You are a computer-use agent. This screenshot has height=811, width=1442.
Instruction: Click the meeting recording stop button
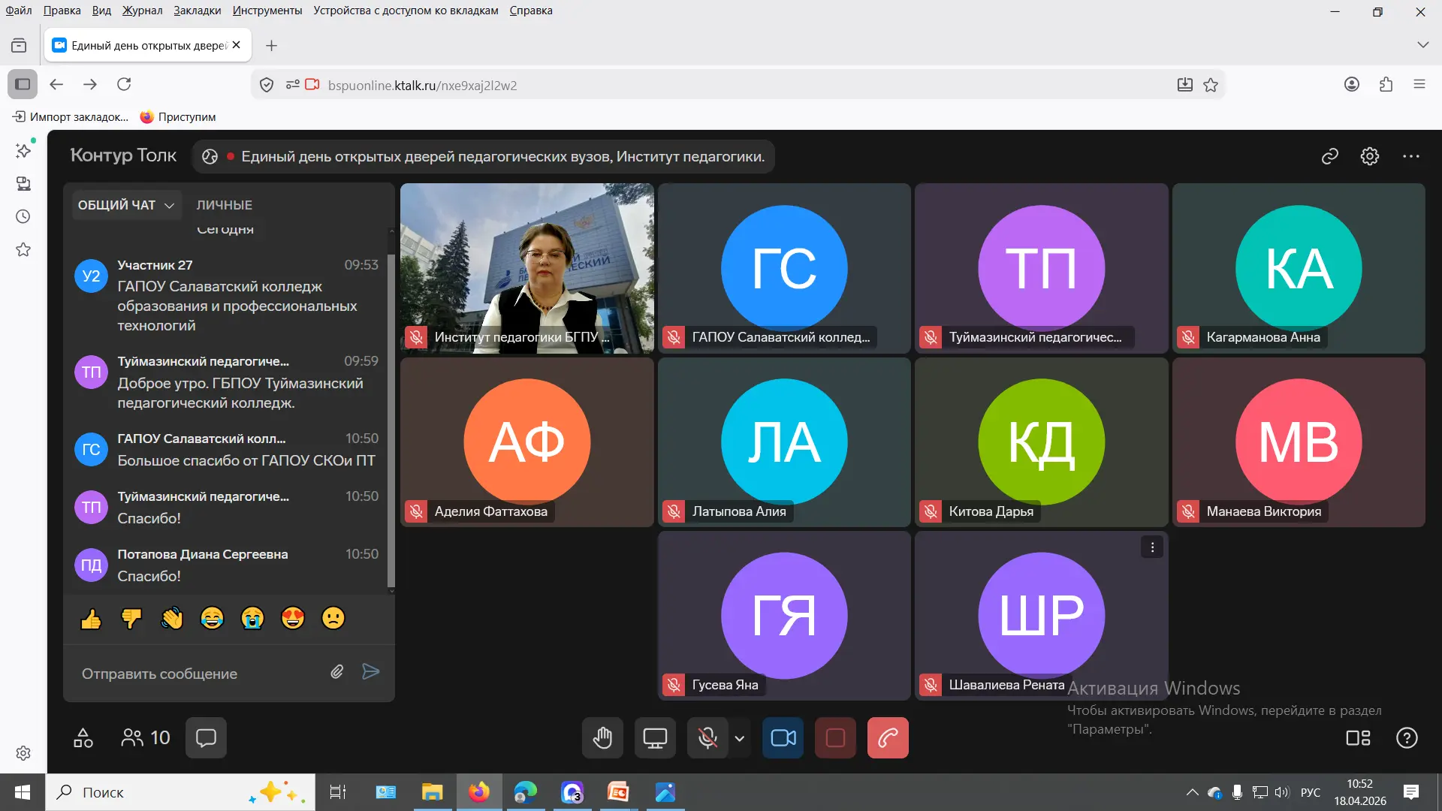point(835,738)
